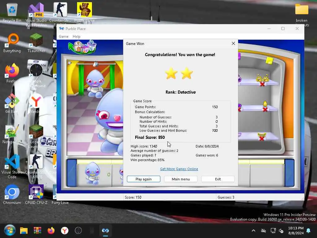The image size is (317, 238).
Task: Click the crossed-out yellow nose on middle shelf
Action: tap(265, 107)
